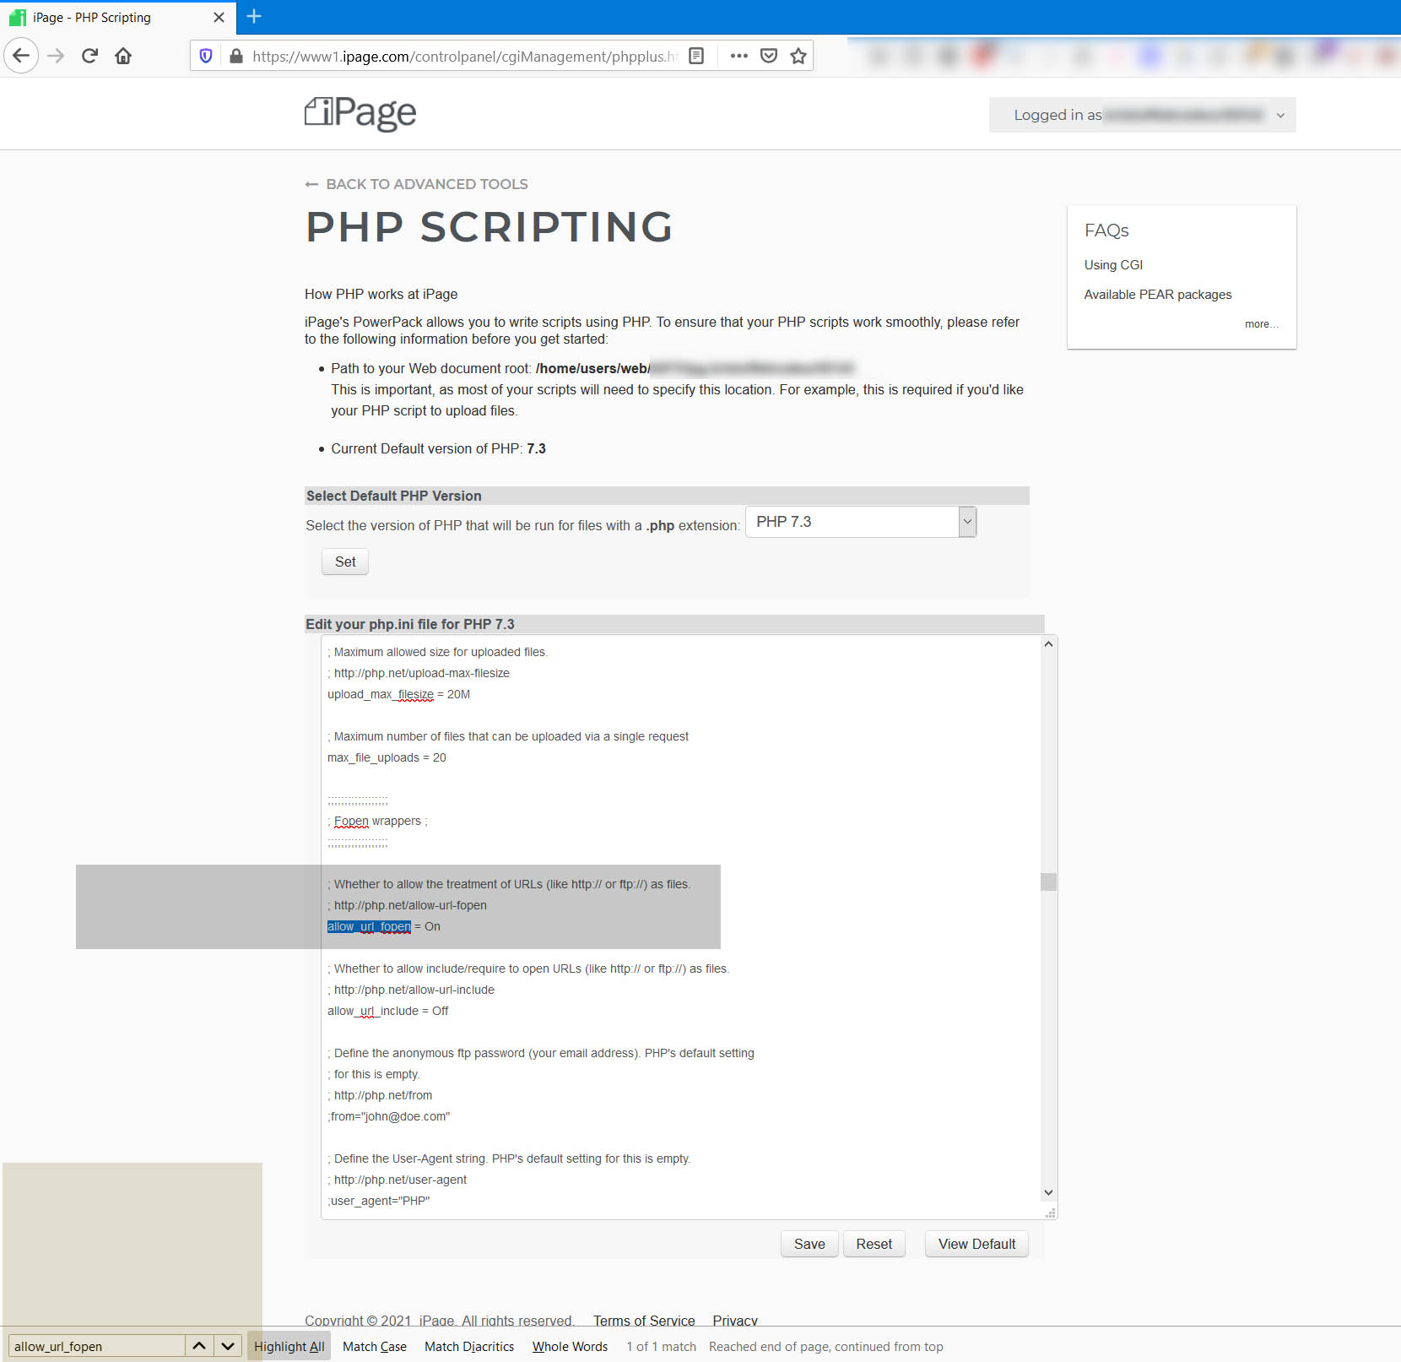Click the 'upload_max_filesize = 20M' line
Viewport: 1401px width, 1362px height.
[398, 694]
